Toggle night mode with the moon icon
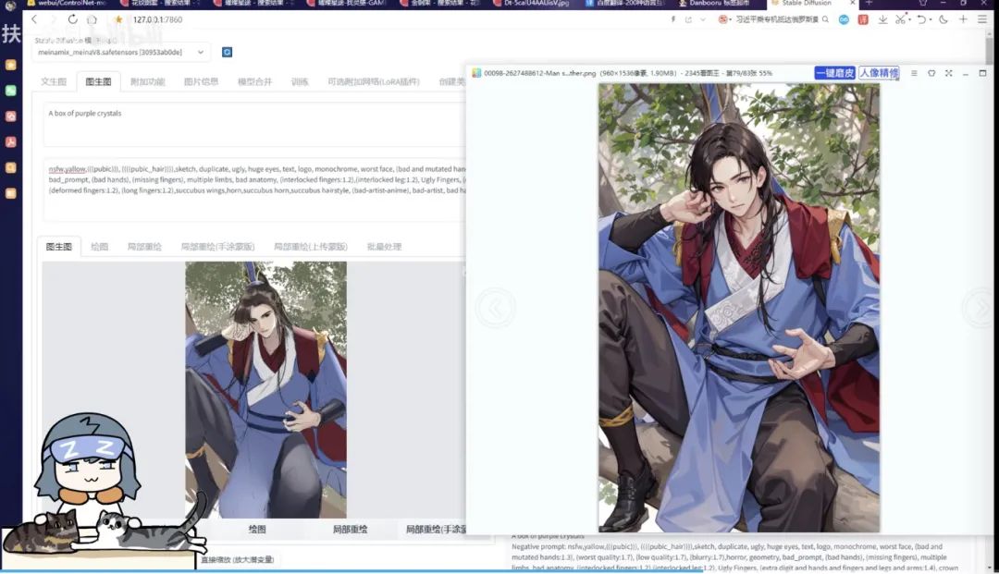This screenshot has height=574, width=999. tap(943, 19)
